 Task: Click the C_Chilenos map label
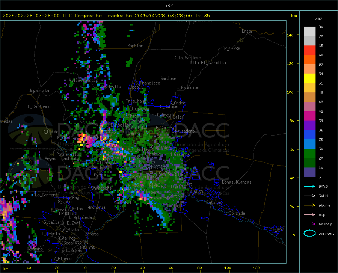click(x=39, y=107)
